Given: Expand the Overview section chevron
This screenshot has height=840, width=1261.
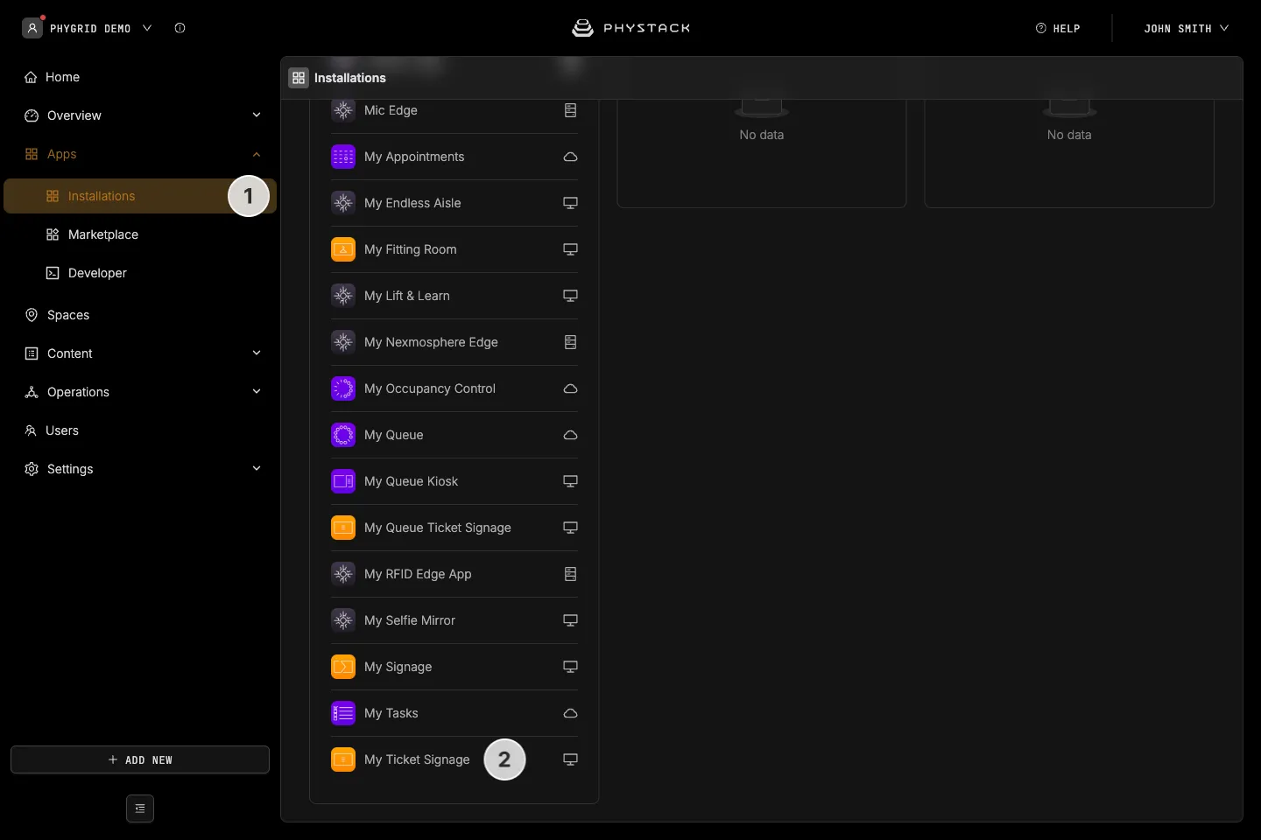Looking at the screenshot, I should pos(257,115).
